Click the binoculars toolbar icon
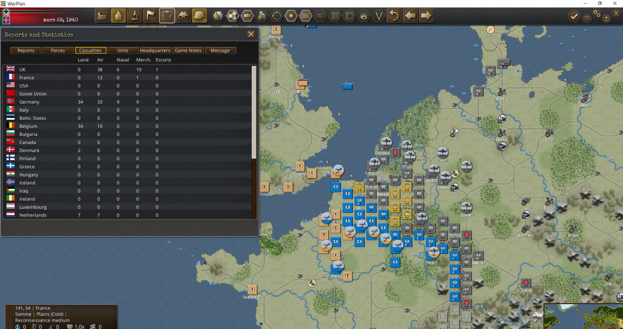The image size is (623, 329). [x=183, y=16]
